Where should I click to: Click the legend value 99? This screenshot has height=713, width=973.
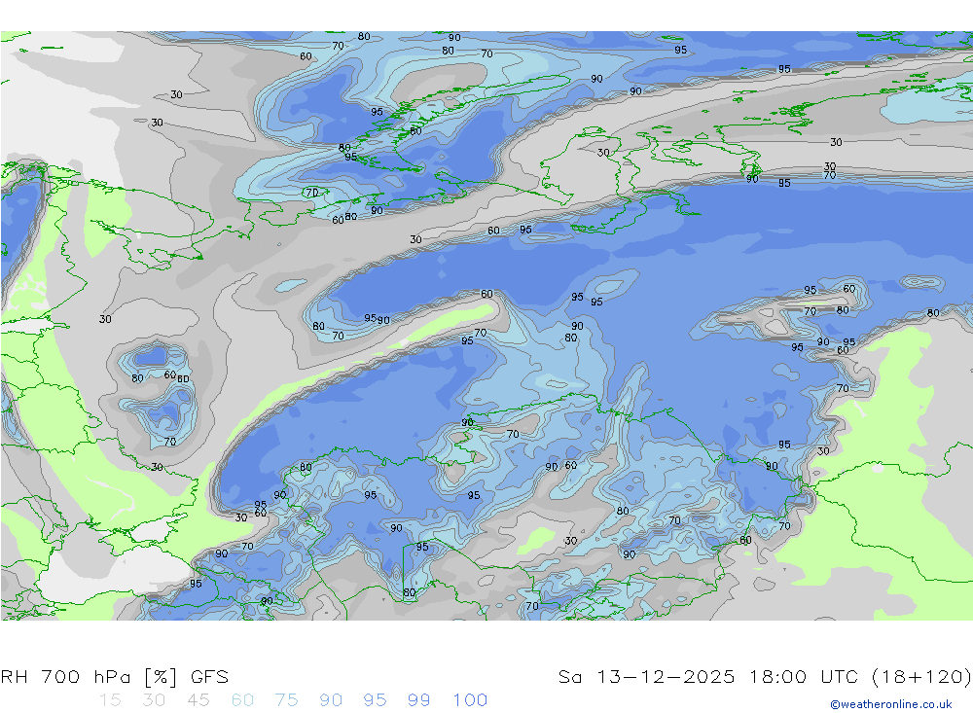click(x=418, y=700)
